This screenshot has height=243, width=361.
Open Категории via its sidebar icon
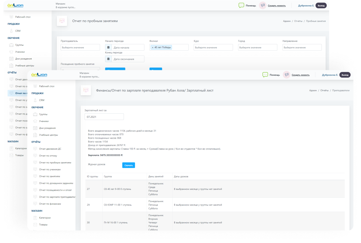(36, 218)
